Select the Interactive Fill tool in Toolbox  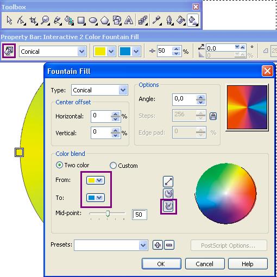click(x=193, y=20)
